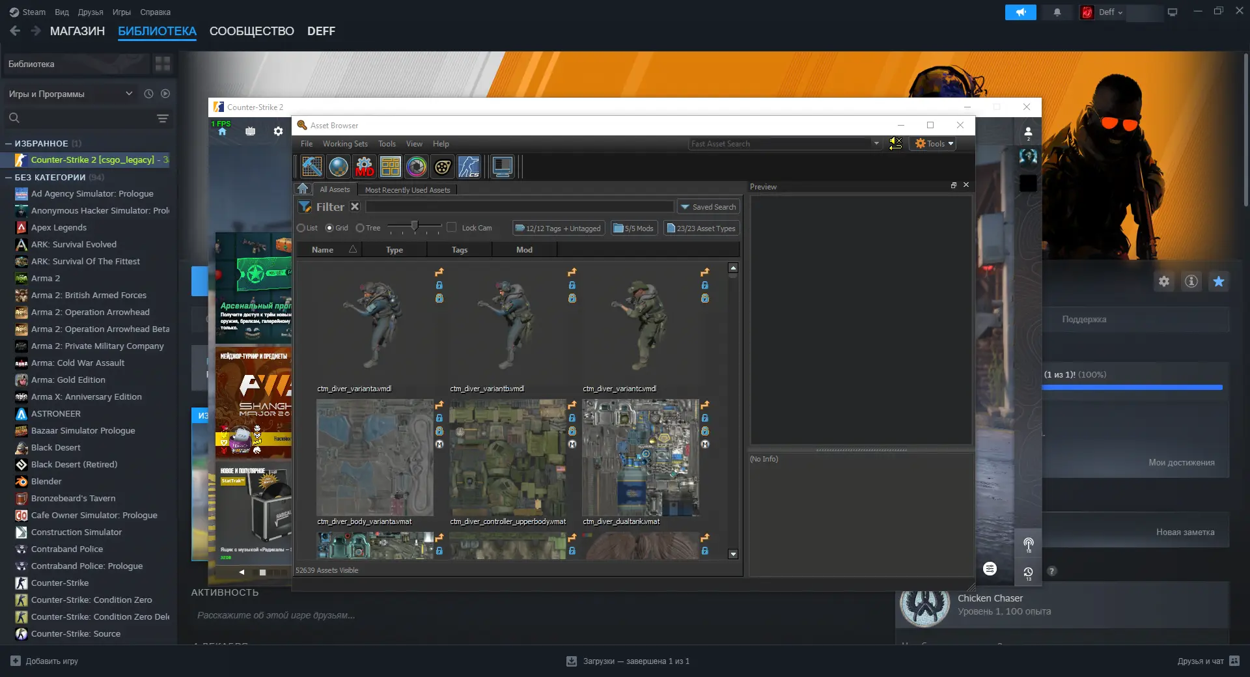Open the 5/5 Mods filter dropdown
Screen dimensions: 1250x677
click(x=634, y=228)
